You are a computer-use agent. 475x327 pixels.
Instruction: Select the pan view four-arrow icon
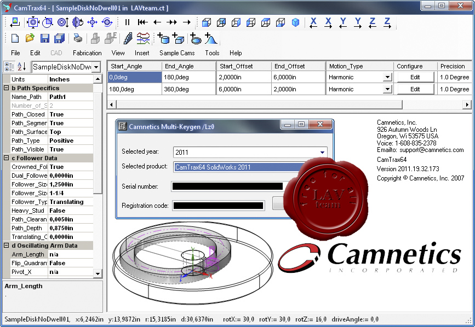[x=93, y=22]
